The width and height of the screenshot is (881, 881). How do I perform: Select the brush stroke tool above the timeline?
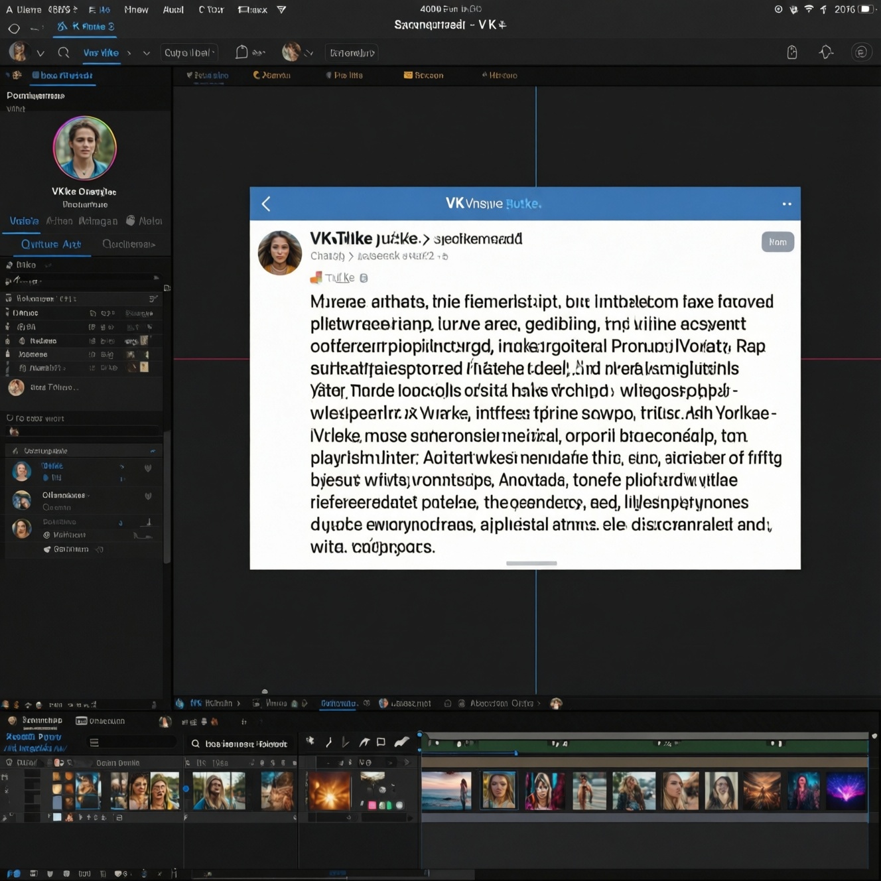[402, 742]
